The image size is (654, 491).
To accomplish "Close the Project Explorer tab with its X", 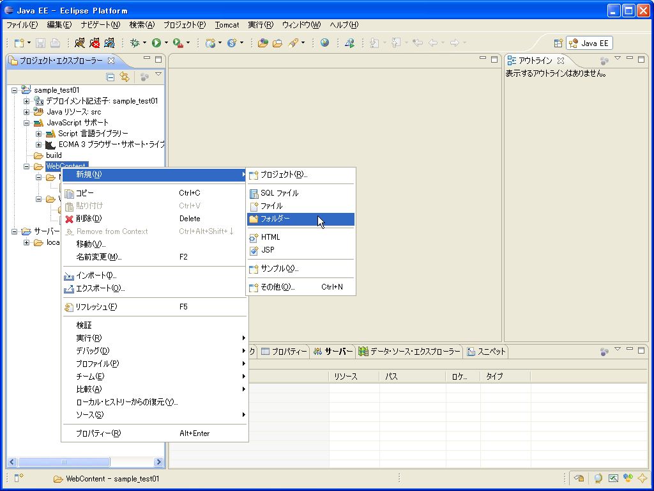I will (x=111, y=61).
